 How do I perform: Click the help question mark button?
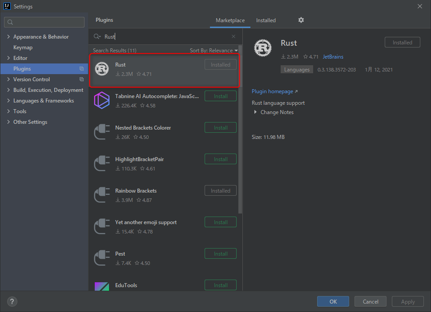pyautogui.click(x=12, y=302)
